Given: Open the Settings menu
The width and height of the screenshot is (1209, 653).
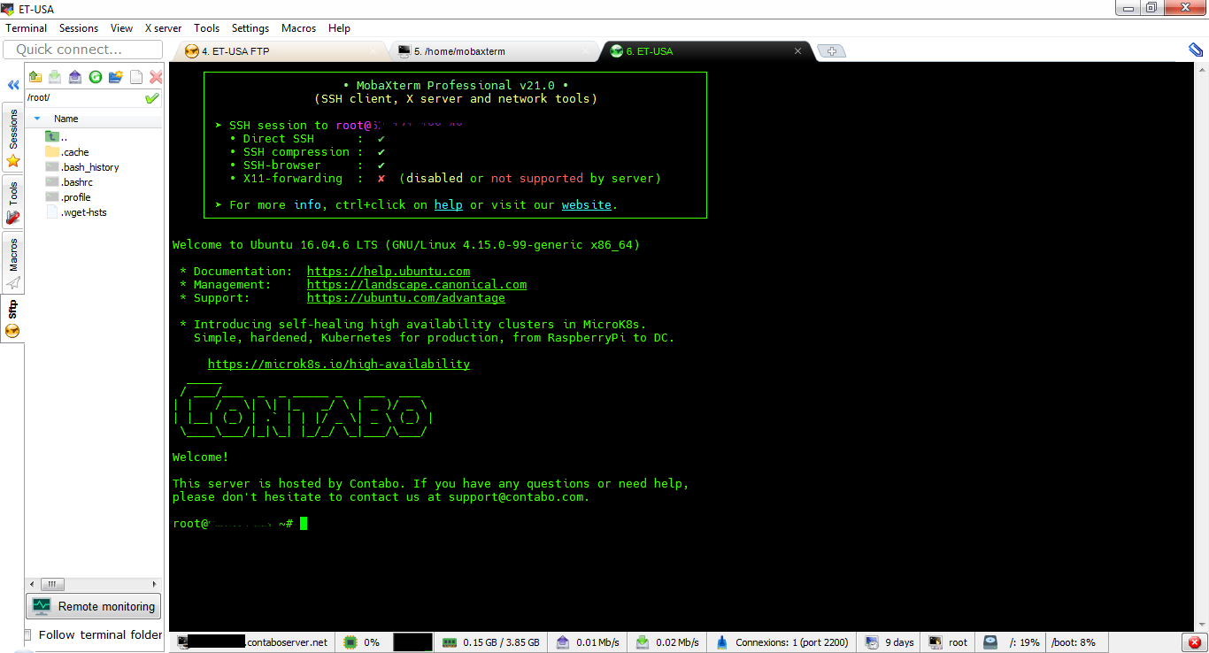Looking at the screenshot, I should pos(250,28).
